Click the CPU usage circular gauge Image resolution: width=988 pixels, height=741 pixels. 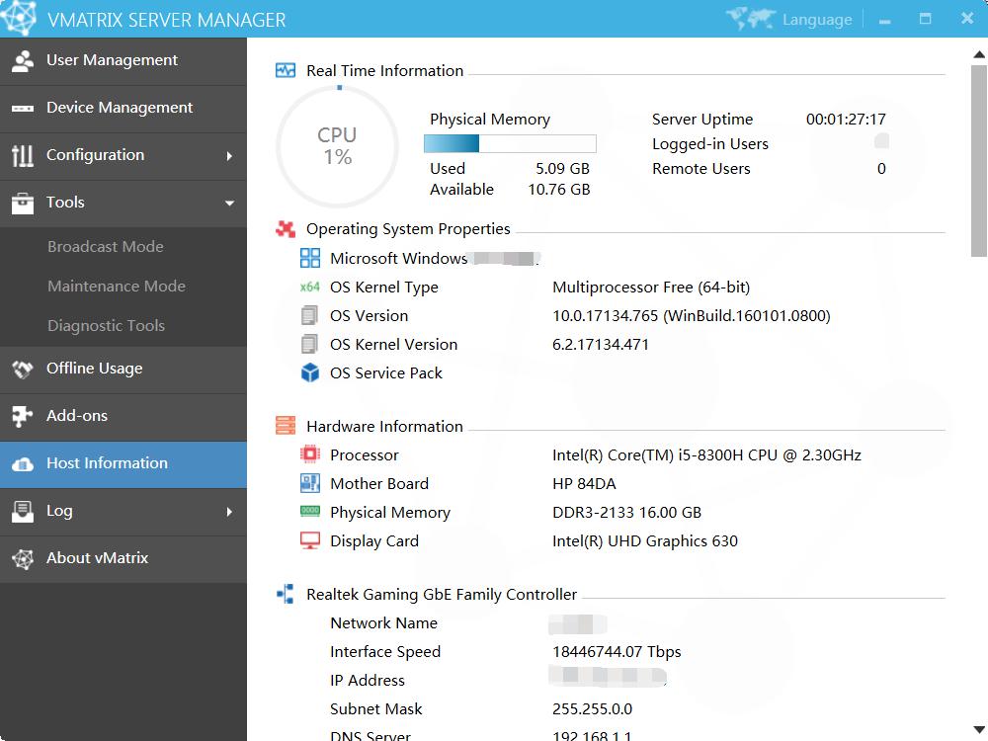pos(338,147)
